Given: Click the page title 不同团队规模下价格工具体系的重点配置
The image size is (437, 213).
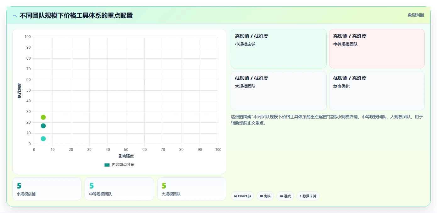Looking at the screenshot, I should coord(76,15).
